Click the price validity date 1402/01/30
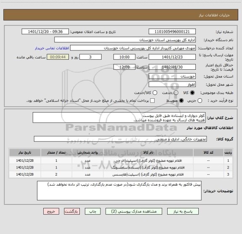This screenshot has width=242, height=234. (x=172, y=67)
